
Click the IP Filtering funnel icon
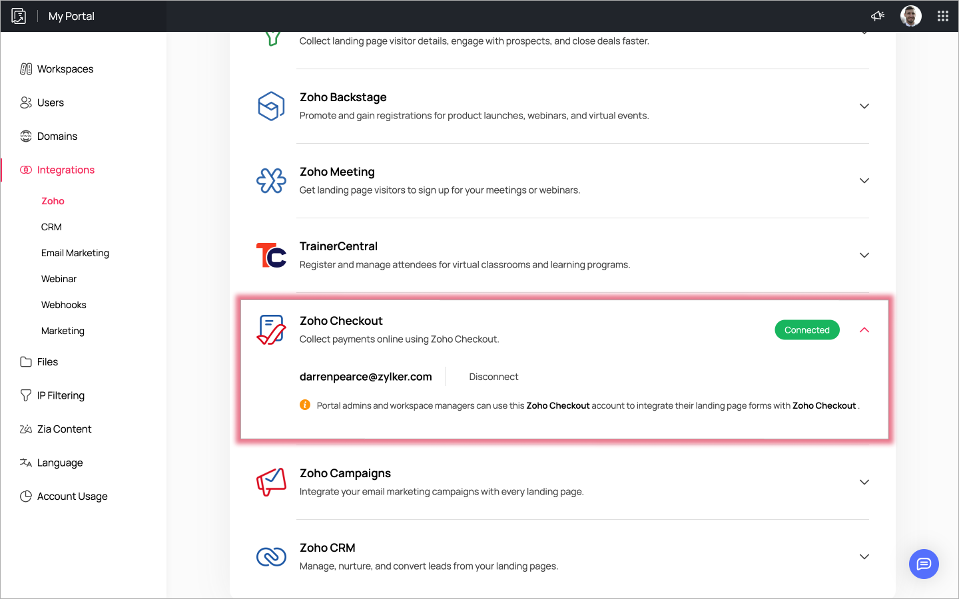point(26,395)
